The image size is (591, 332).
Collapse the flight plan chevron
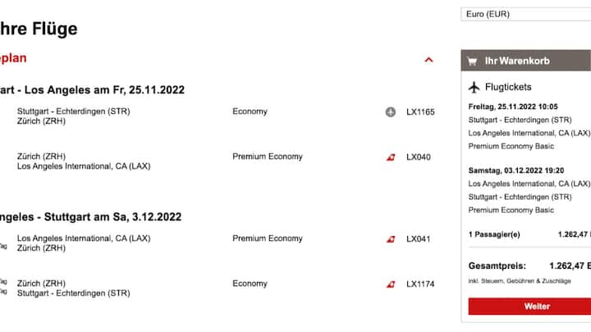[x=428, y=60]
